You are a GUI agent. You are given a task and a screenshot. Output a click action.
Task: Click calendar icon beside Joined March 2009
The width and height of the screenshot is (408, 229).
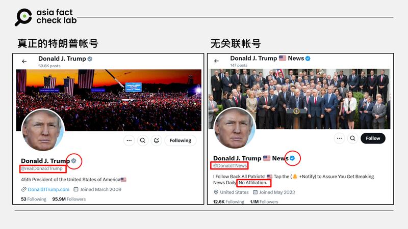(x=76, y=189)
